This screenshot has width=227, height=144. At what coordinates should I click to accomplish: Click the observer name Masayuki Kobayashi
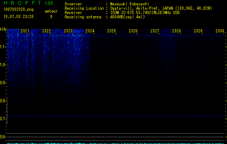pyautogui.click(x=130, y=4)
